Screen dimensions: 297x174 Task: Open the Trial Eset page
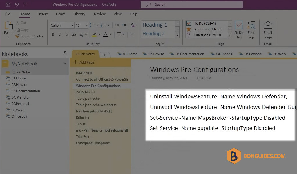click(x=83, y=137)
